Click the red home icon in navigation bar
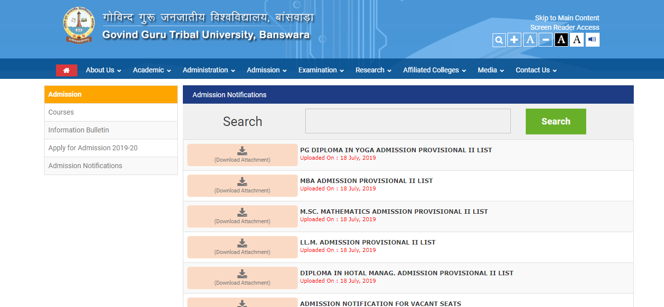Viewport: 664px width, 307px height. [x=66, y=70]
